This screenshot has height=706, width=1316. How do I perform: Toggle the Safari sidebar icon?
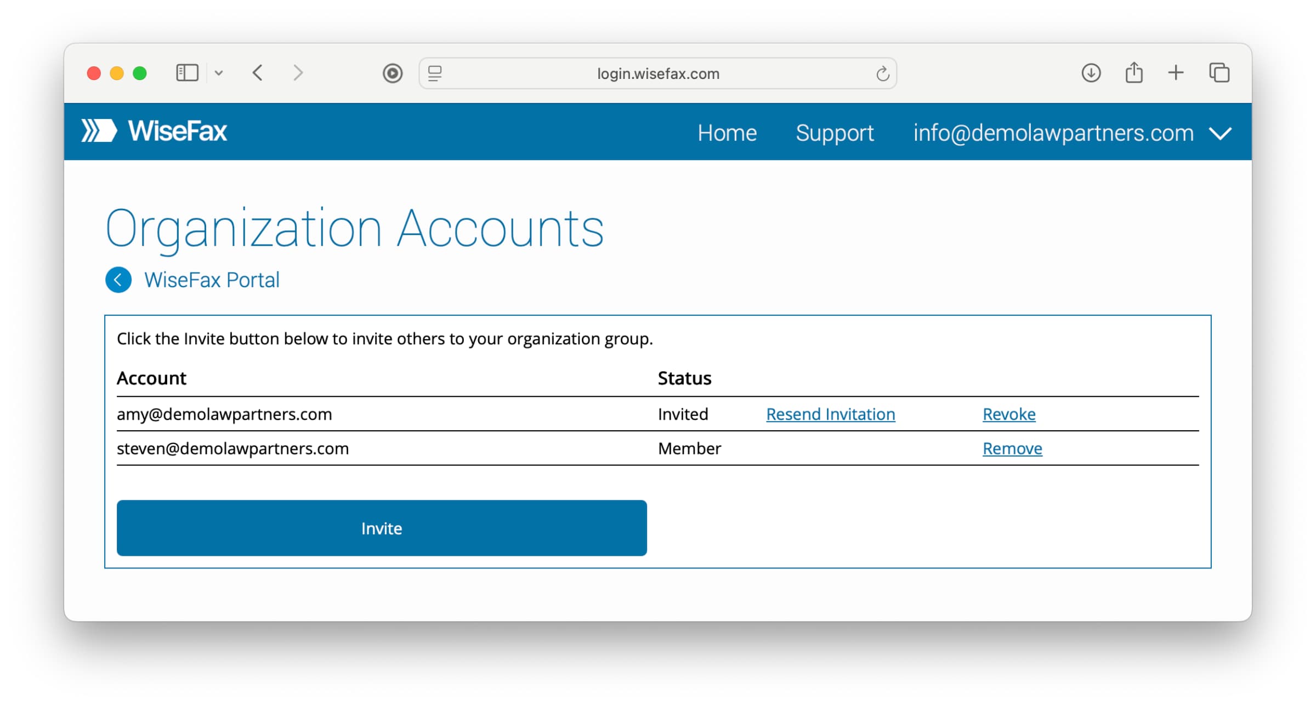point(187,73)
